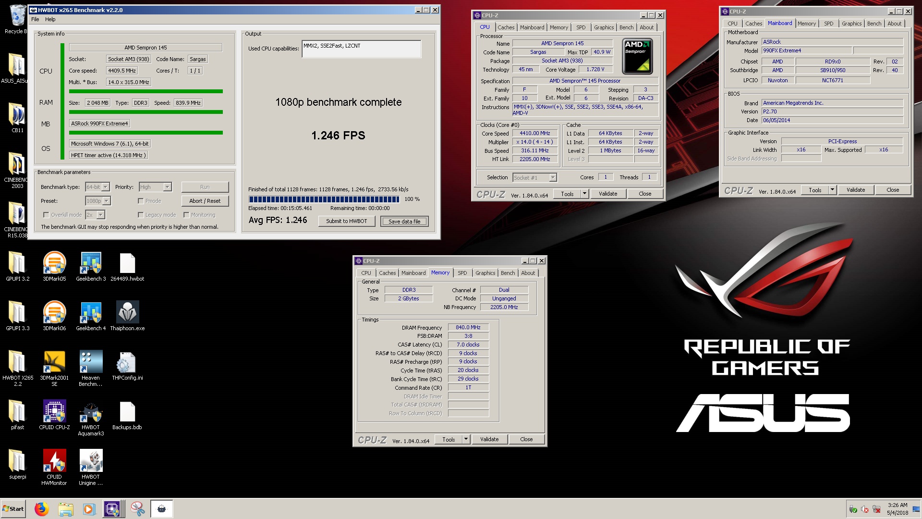Click the Save data file button

[x=404, y=221]
